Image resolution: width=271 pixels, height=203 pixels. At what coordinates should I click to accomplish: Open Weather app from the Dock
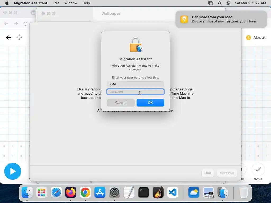194,192
